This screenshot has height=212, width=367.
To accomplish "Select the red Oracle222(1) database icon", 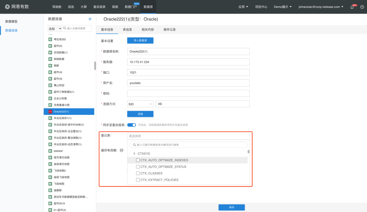I will [x=50, y=112].
